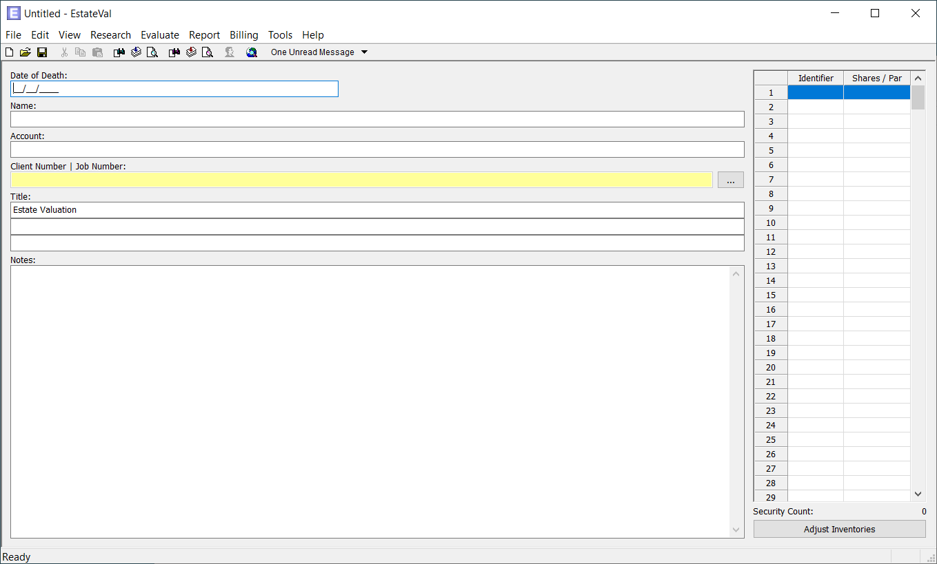Focus the Date of Death field
Viewport: 937px width, 564px height.
tap(174, 89)
